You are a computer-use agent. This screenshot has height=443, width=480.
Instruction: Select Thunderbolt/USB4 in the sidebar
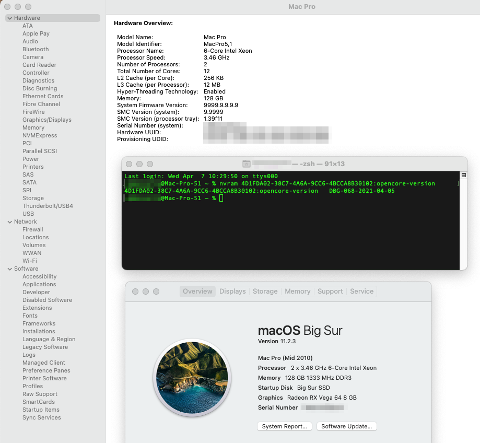[x=48, y=206]
